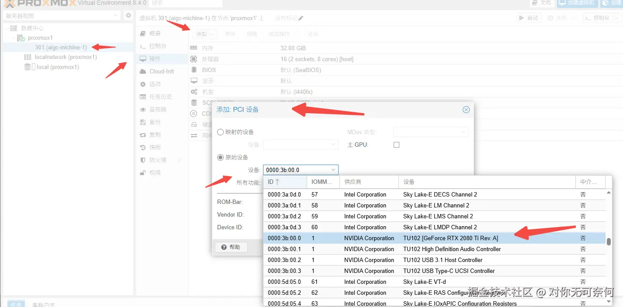Click the 机型 gears icon

tap(194, 92)
